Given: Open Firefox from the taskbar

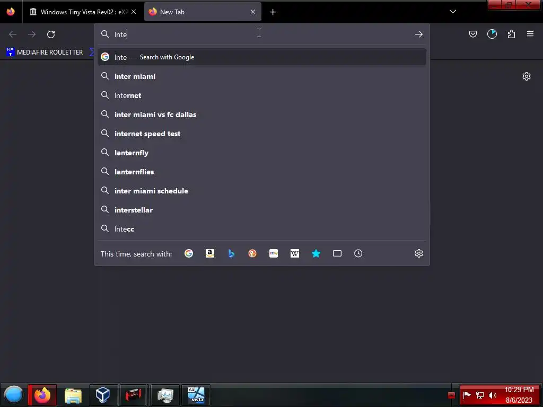Looking at the screenshot, I should tap(42, 395).
